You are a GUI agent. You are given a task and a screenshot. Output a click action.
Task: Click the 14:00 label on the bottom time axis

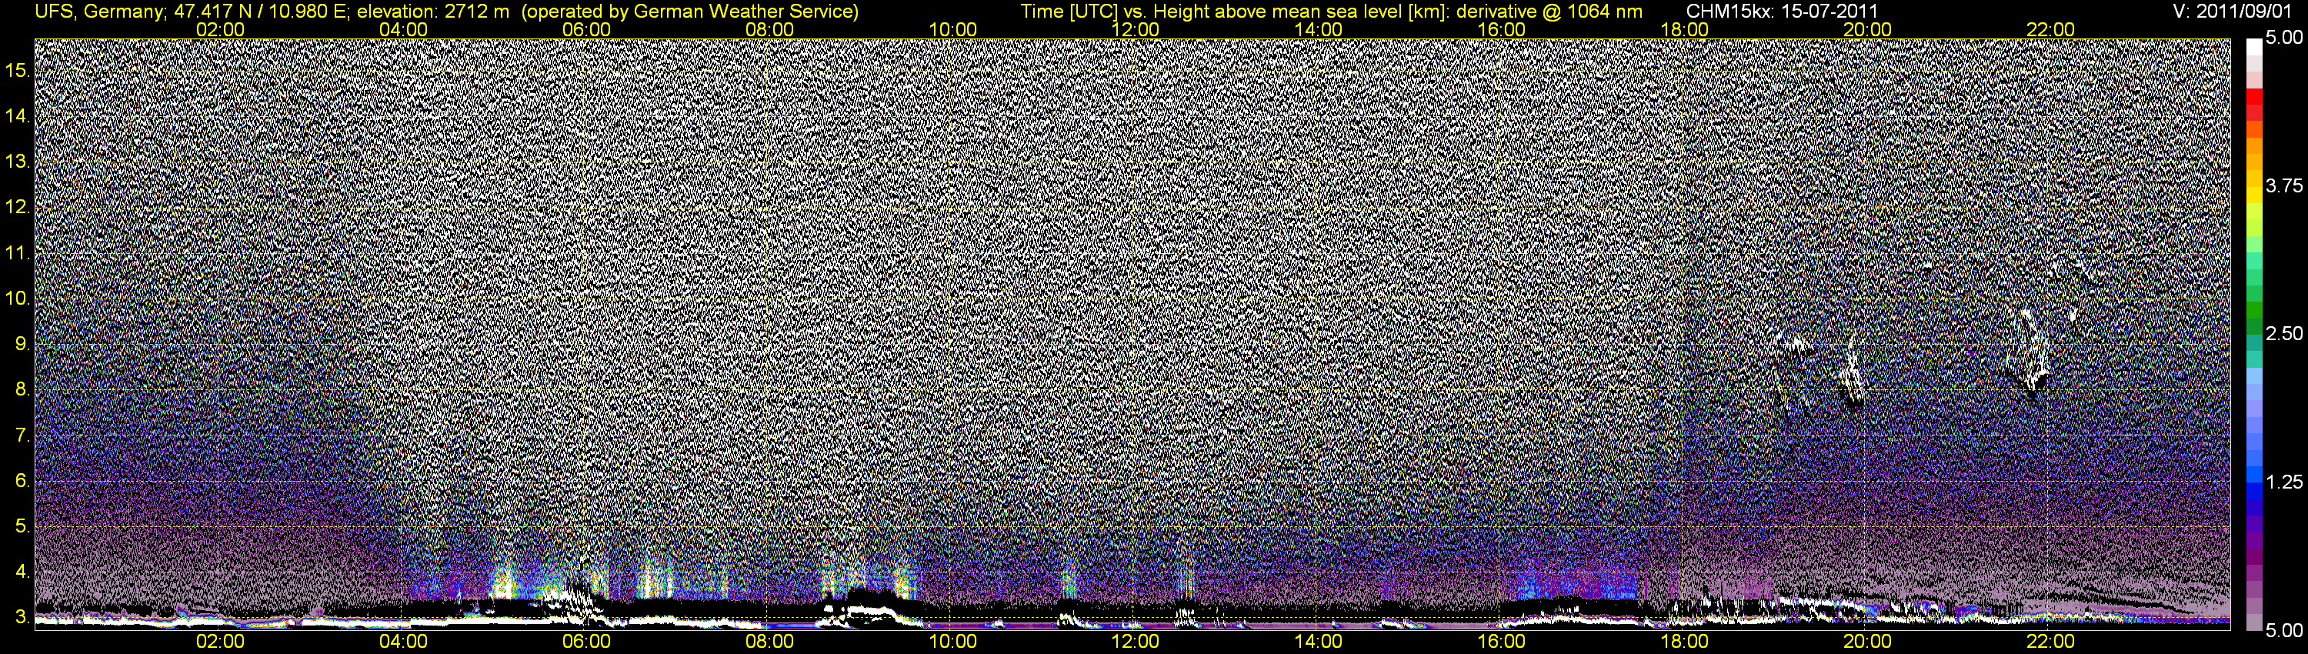click(1319, 642)
